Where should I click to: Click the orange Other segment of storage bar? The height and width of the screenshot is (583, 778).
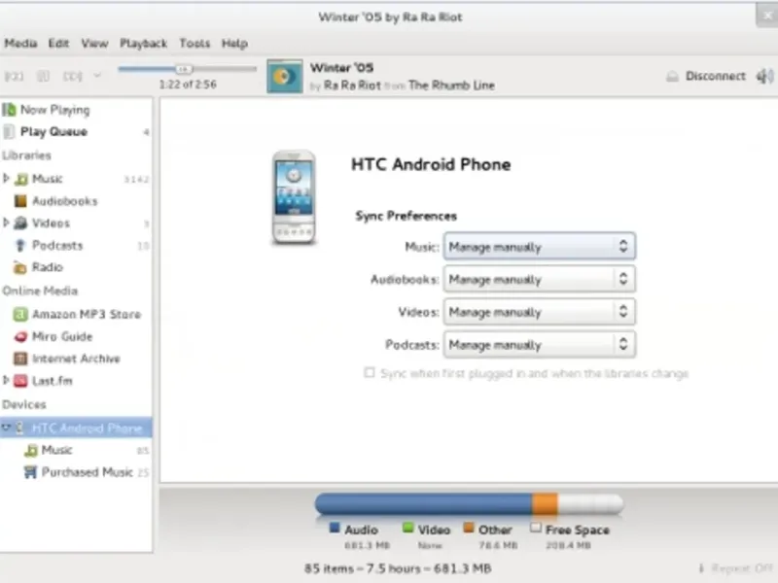coord(545,504)
